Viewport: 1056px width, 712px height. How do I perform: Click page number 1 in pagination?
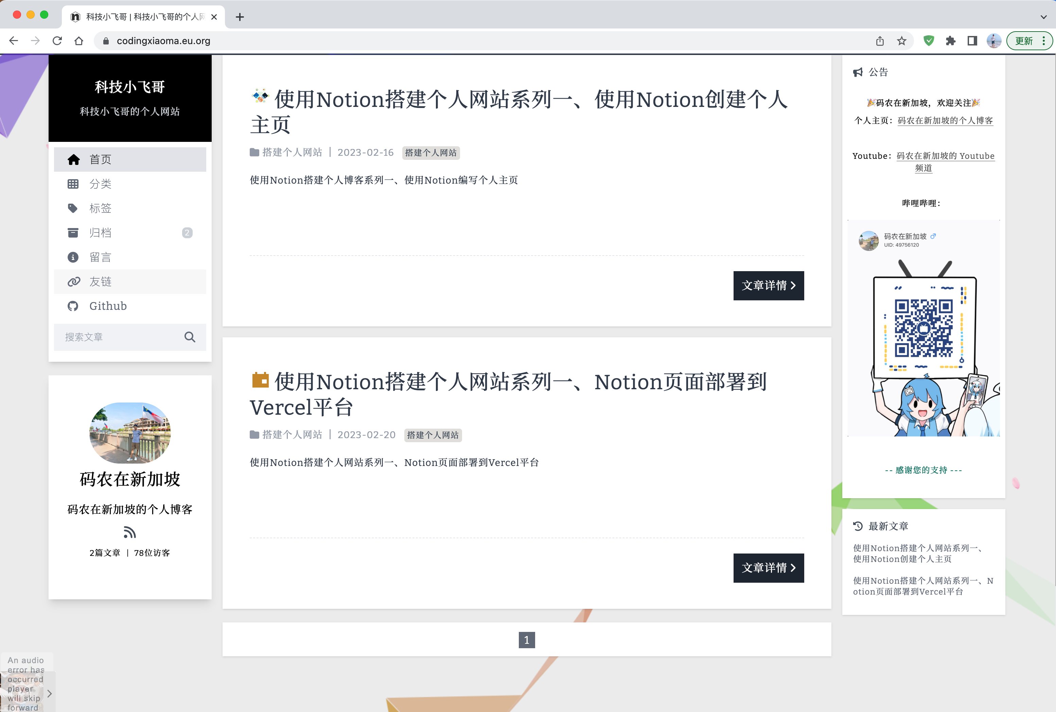tap(527, 640)
